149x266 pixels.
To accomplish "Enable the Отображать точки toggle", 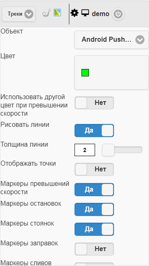I will click(x=94, y=169).
